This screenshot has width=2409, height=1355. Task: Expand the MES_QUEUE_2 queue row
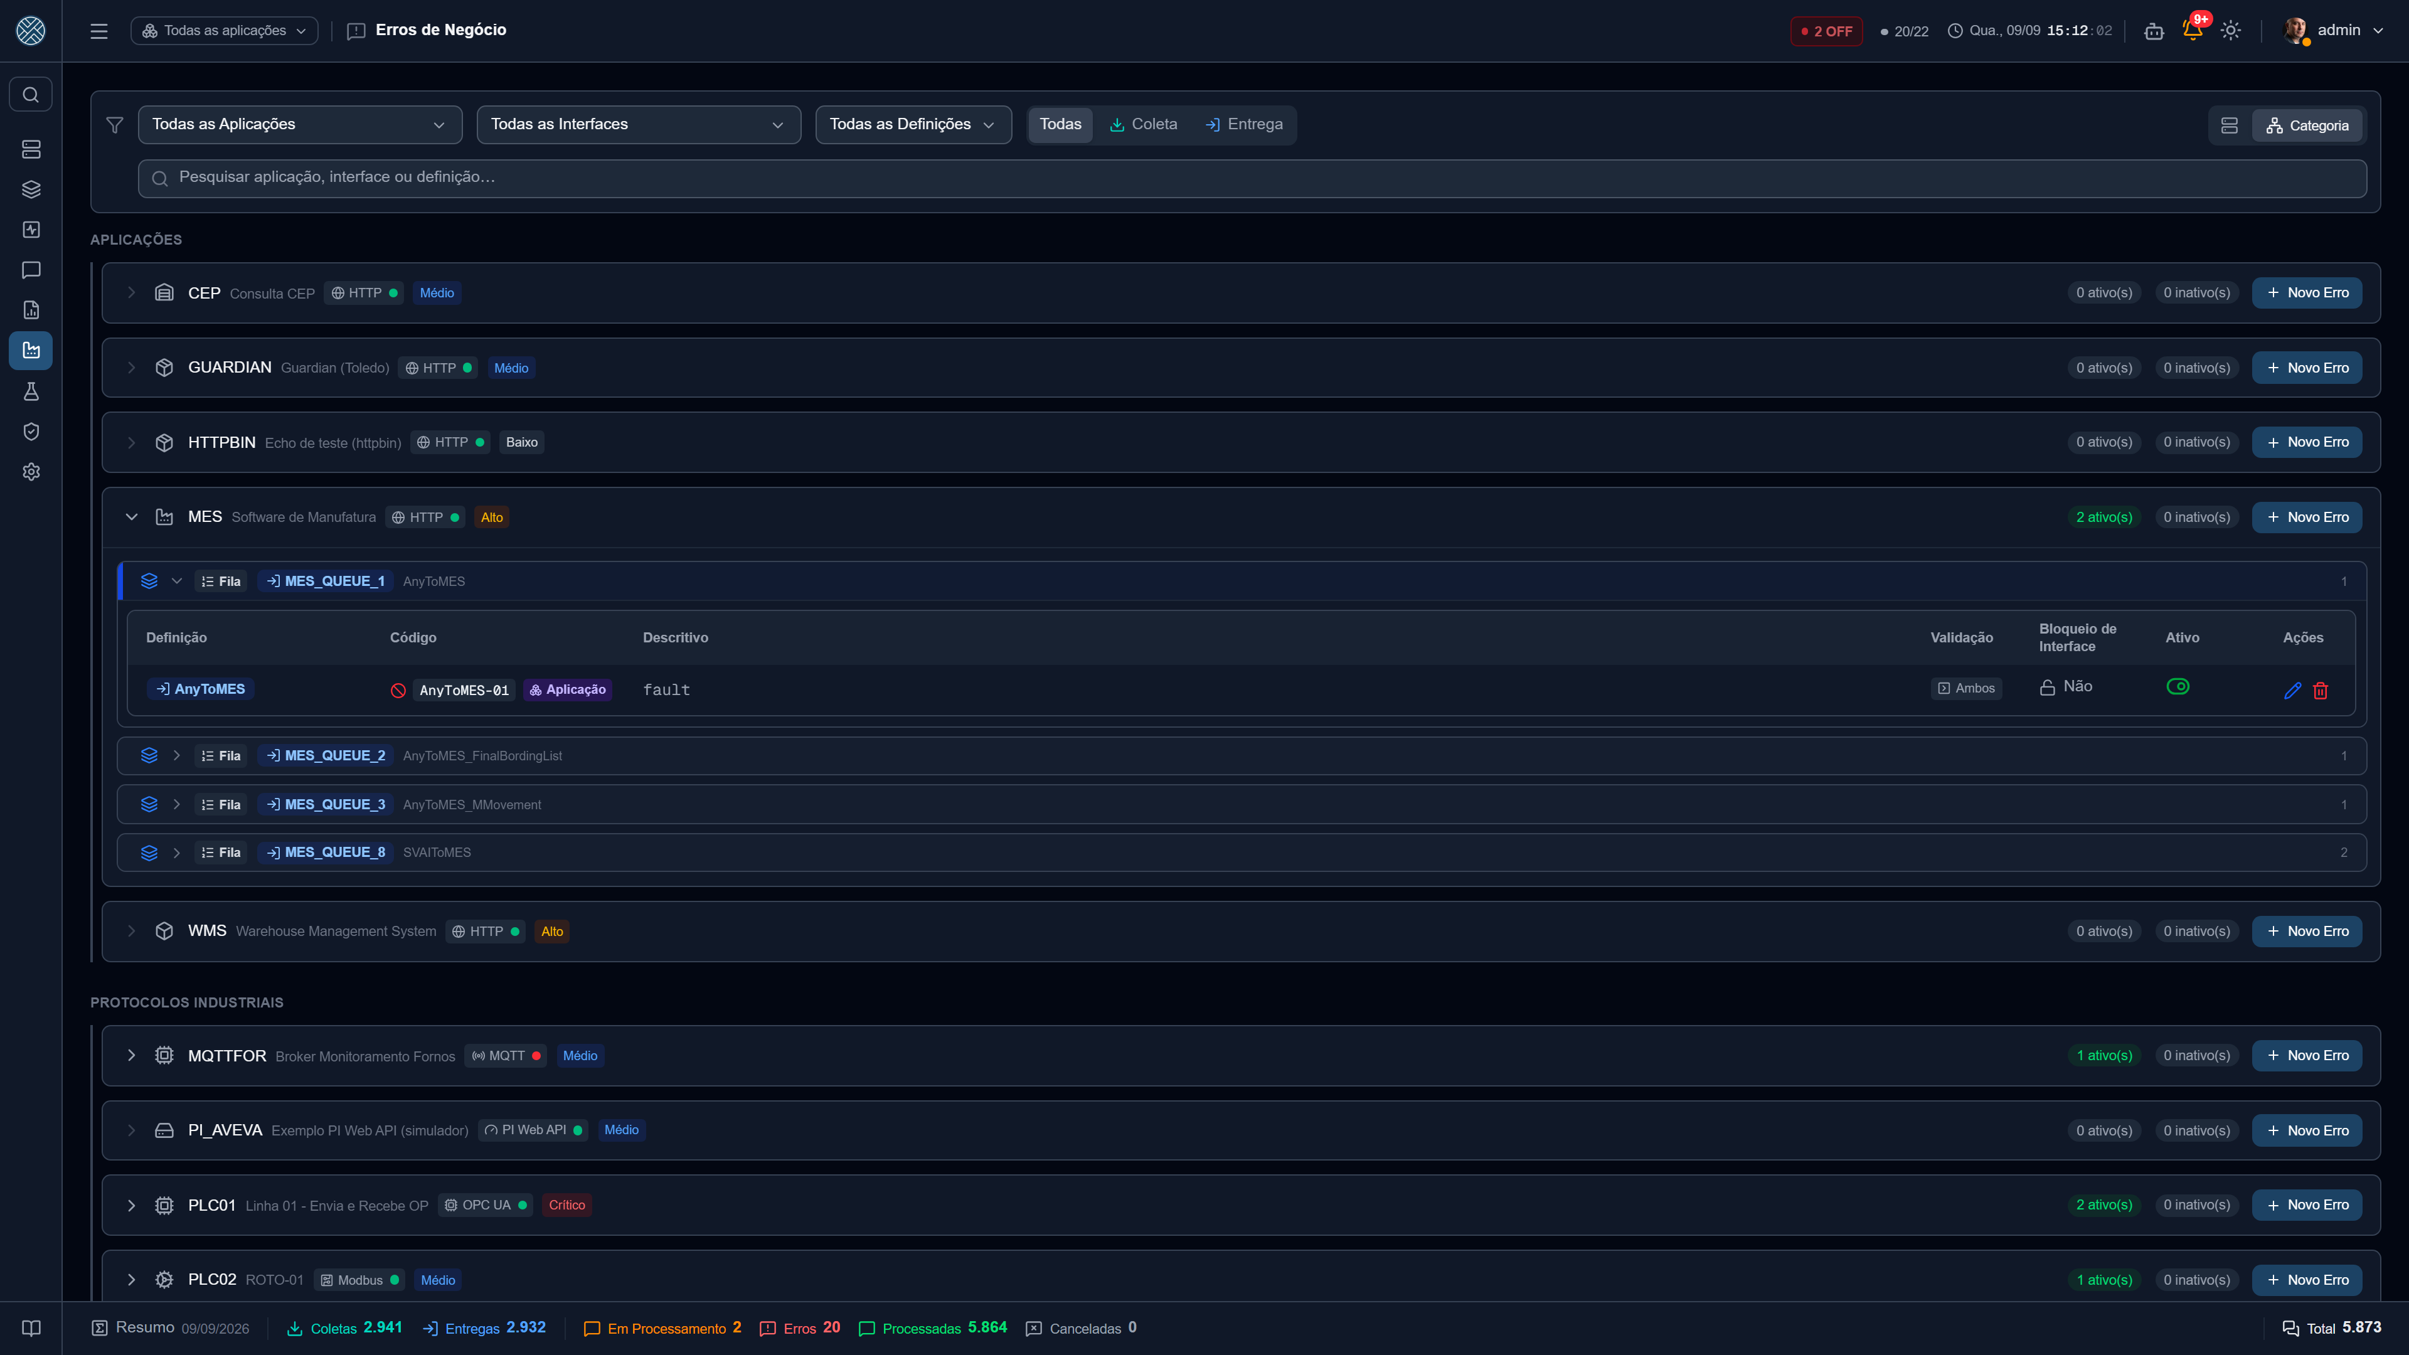(176, 755)
